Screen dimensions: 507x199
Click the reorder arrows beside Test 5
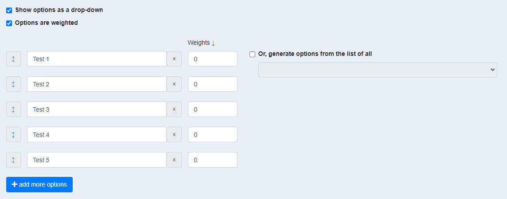13,160
